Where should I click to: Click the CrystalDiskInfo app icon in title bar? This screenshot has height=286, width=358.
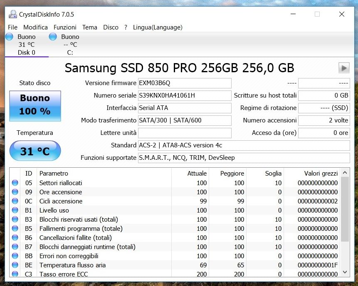tap(13, 14)
